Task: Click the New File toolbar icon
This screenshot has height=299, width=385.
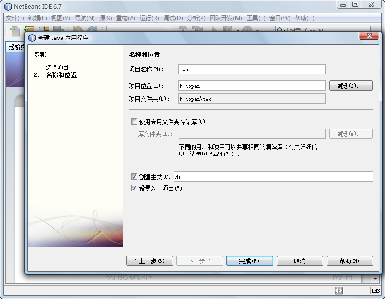Action: pos(15,30)
